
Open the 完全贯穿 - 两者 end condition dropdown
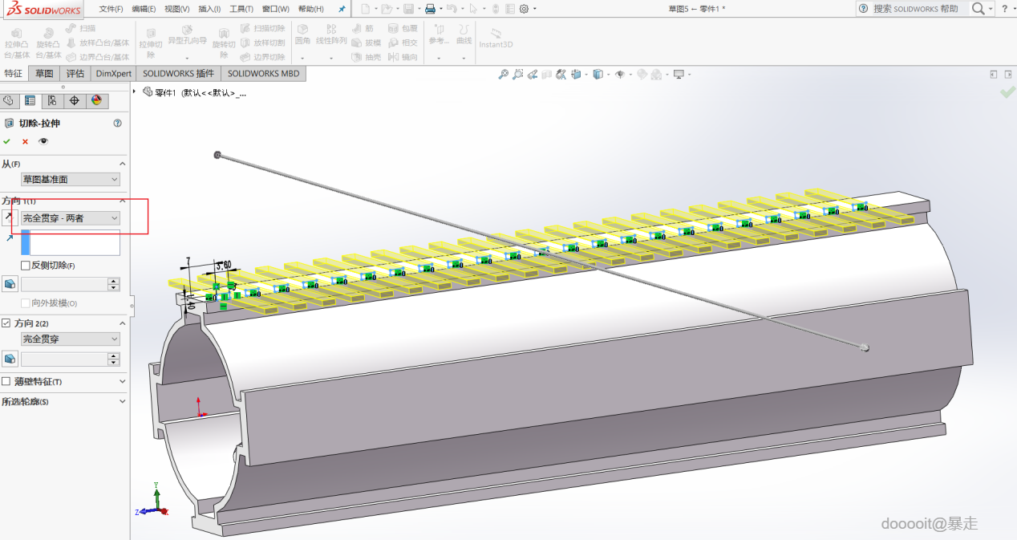(71, 218)
